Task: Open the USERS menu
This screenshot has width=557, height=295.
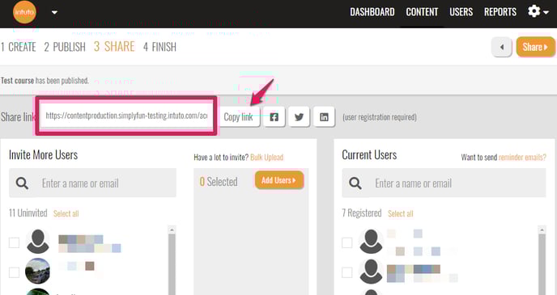Action: coord(461,12)
